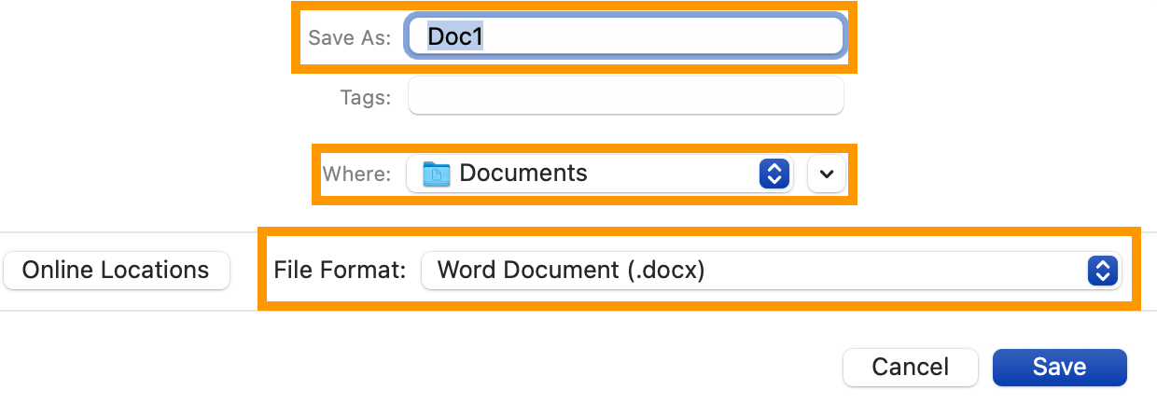Open the File Format dropdown
This screenshot has width=1157, height=418.
(x=770, y=271)
